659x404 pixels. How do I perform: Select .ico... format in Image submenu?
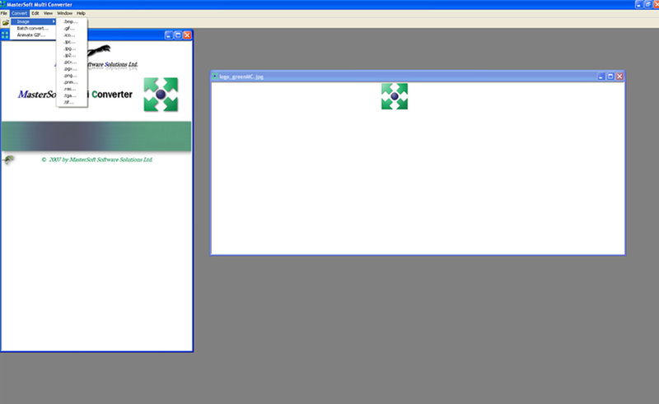(72, 35)
